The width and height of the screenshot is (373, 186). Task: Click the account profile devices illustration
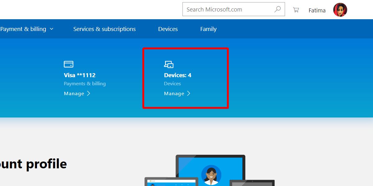(210, 170)
